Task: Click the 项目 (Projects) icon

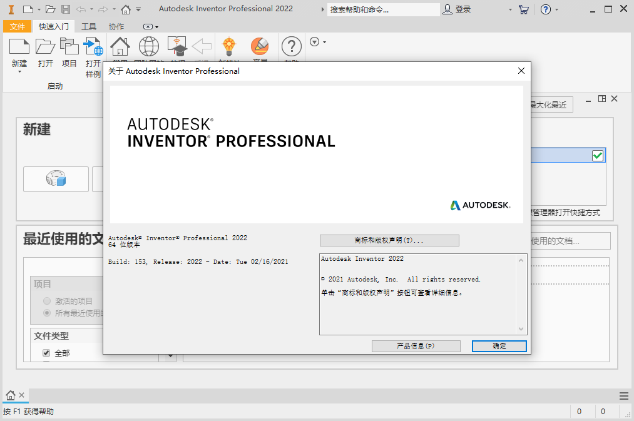Action: (69, 46)
